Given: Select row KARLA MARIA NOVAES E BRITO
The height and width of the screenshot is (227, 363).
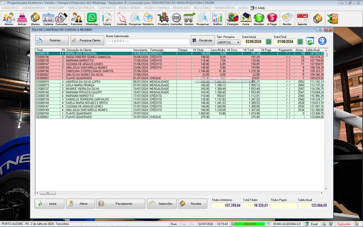Looking at the screenshot, I should tap(179, 103).
